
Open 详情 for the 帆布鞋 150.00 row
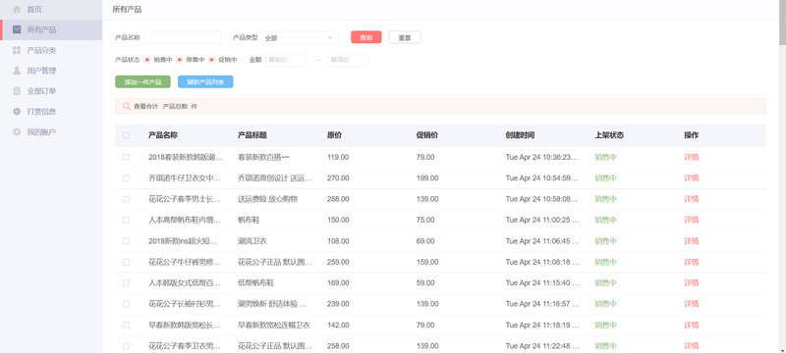pos(692,220)
